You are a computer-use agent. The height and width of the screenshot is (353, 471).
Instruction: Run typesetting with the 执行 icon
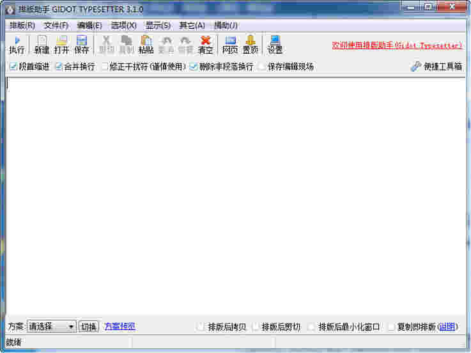coord(17,45)
